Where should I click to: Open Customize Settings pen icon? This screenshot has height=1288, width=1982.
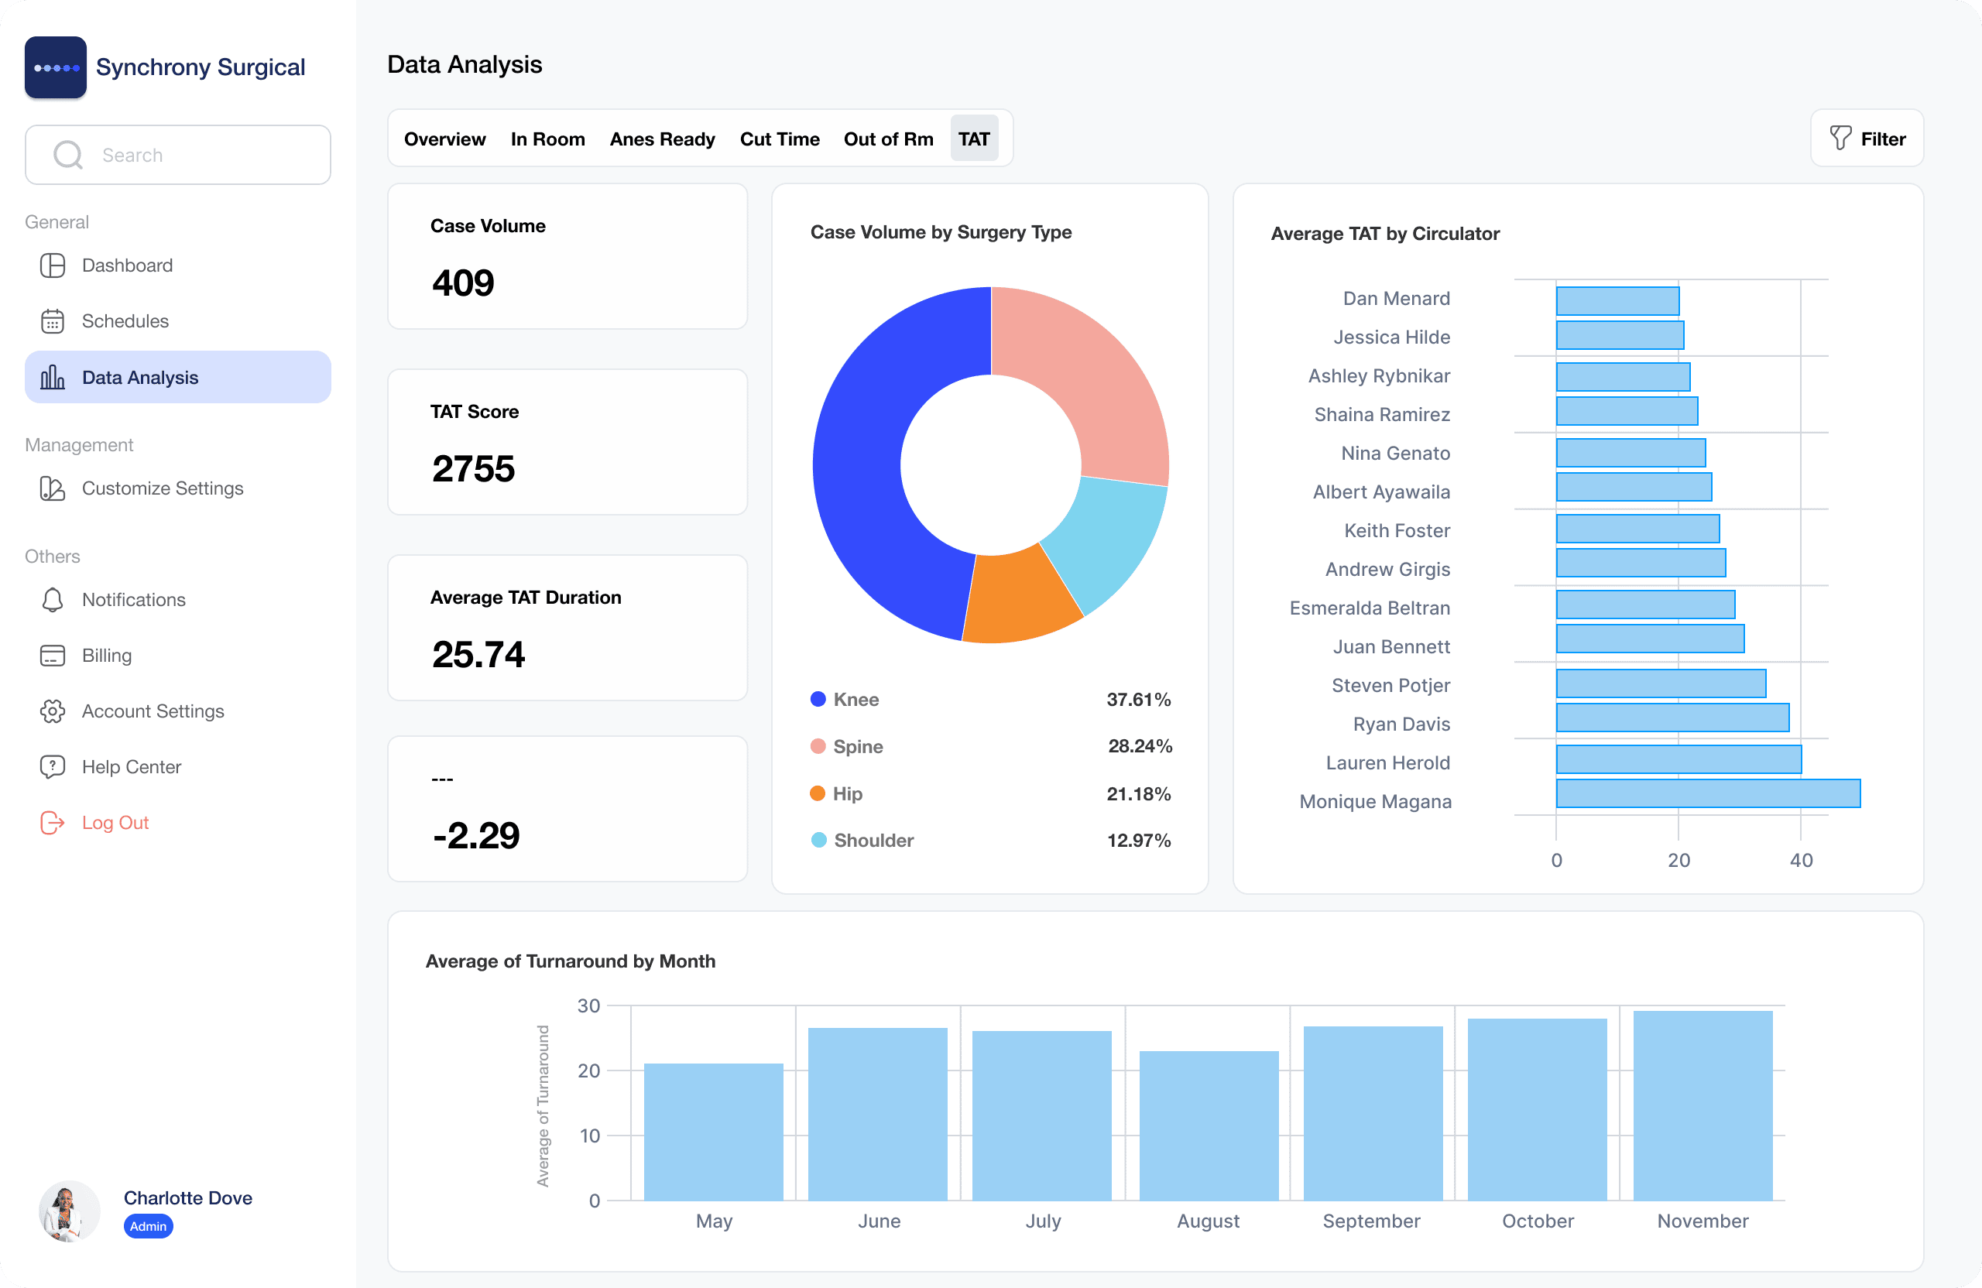[x=53, y=488]
